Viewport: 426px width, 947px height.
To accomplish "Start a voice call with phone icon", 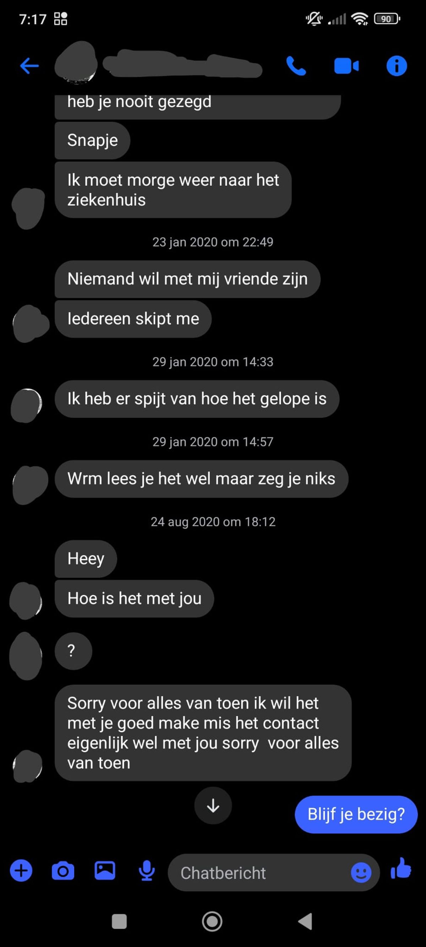I will (x=296, y=66).
